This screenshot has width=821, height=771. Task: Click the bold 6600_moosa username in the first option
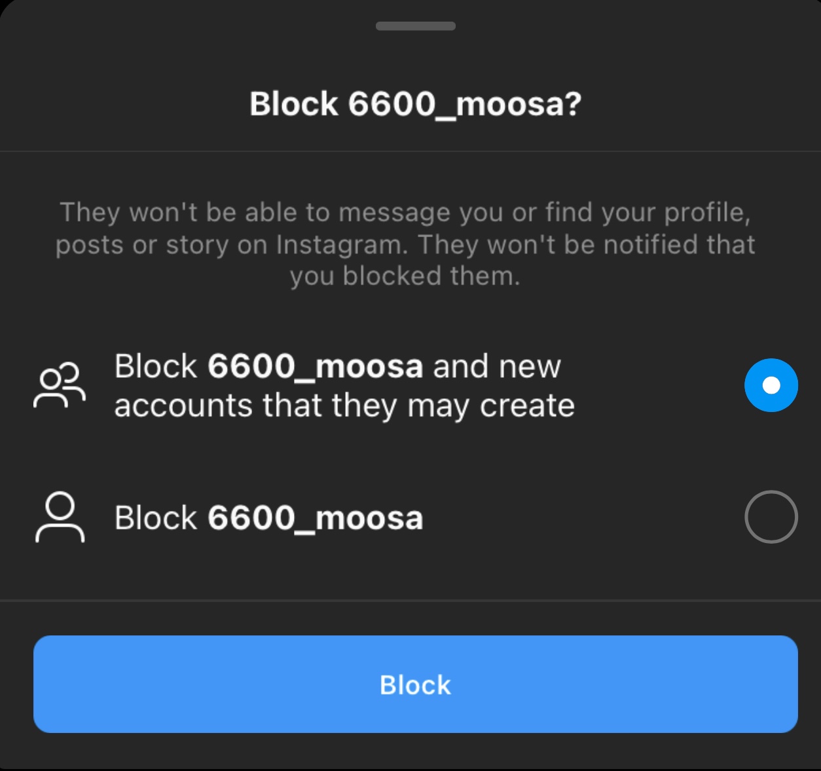coord(315,366)
